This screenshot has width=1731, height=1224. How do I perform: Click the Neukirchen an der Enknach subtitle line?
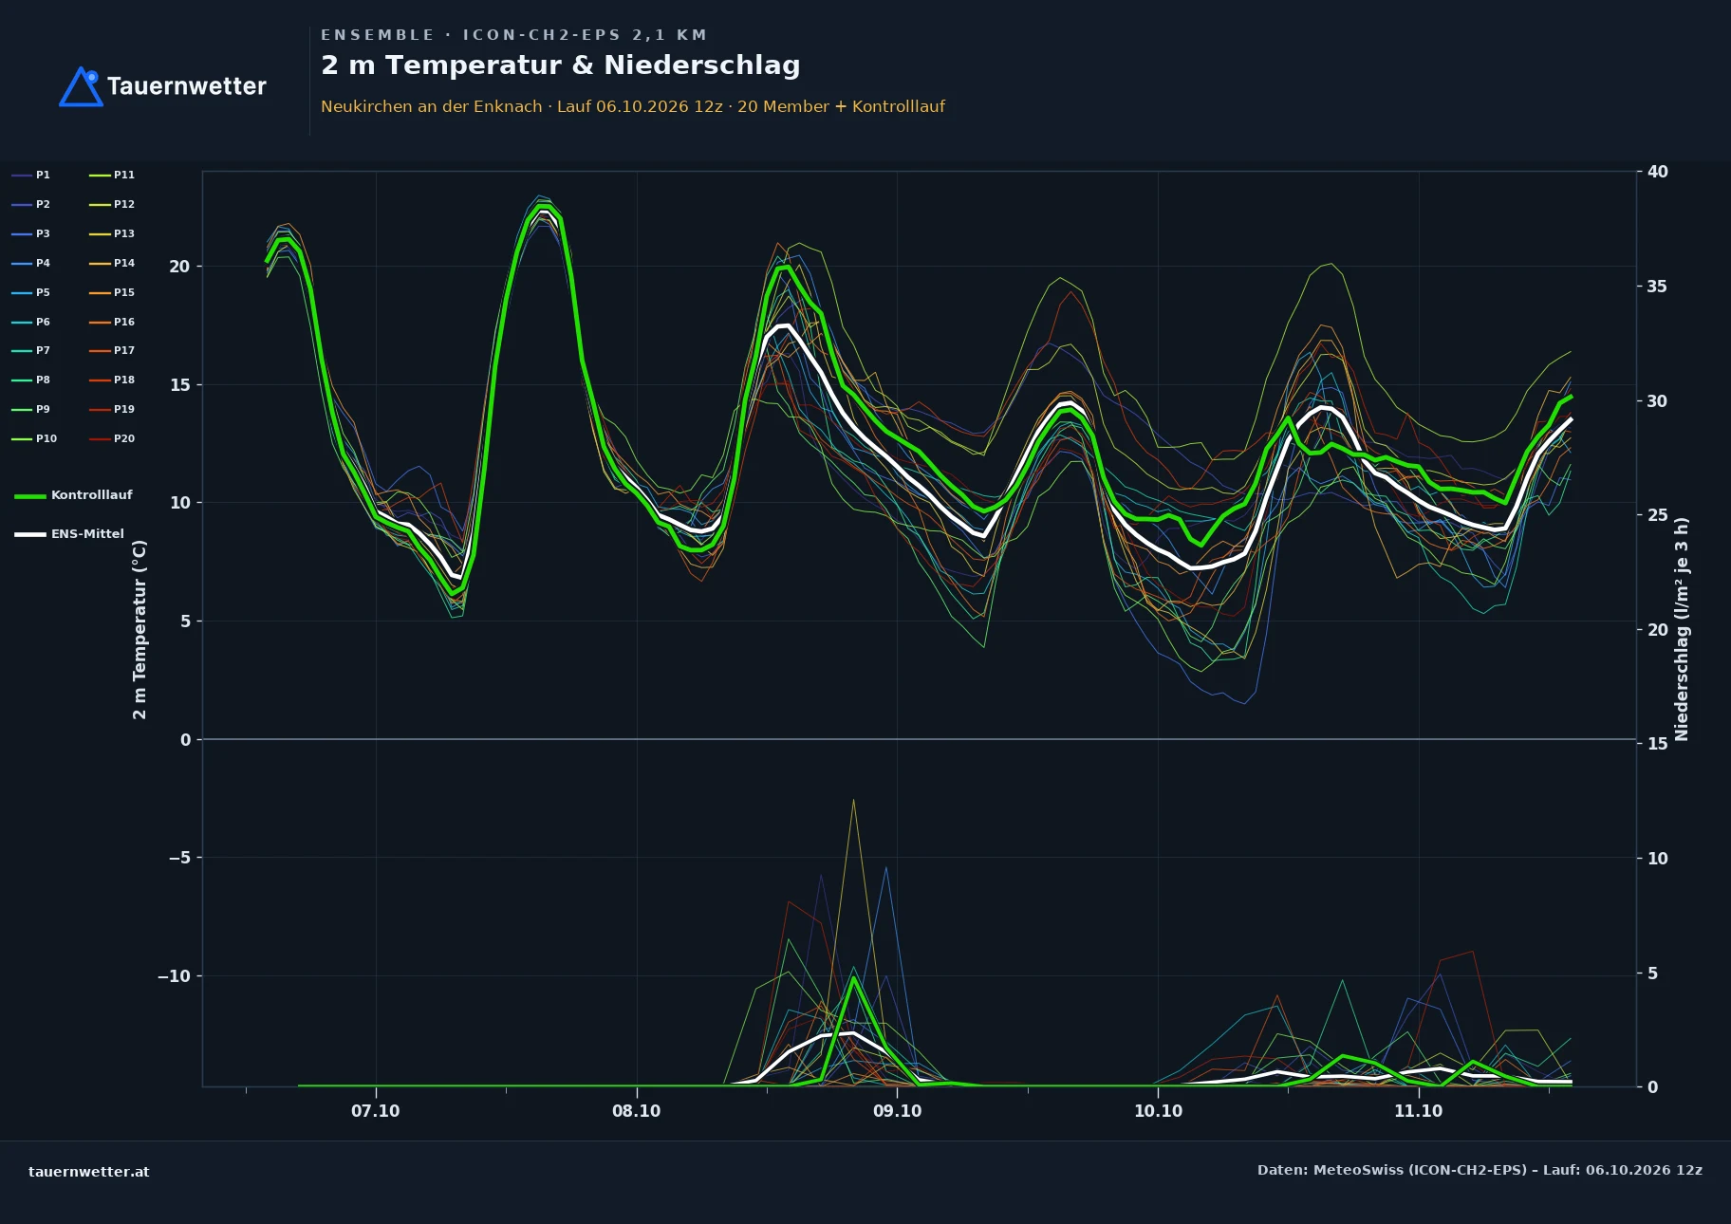[x=633, y=106]
